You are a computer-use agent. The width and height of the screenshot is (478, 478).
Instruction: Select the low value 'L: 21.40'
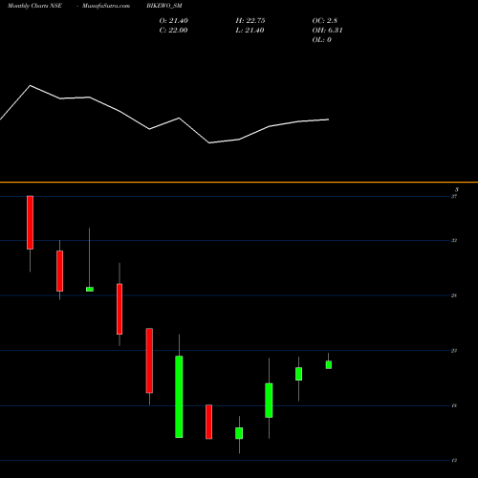point(250,31)
